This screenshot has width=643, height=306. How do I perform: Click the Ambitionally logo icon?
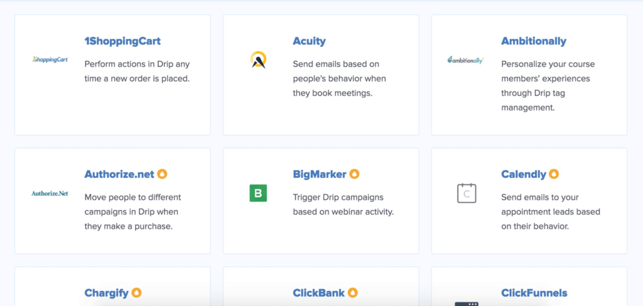(x=466, y=60)
